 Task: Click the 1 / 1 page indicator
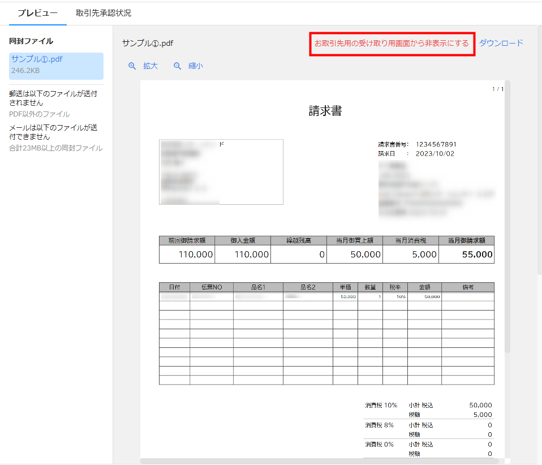[x=497, y=89]
